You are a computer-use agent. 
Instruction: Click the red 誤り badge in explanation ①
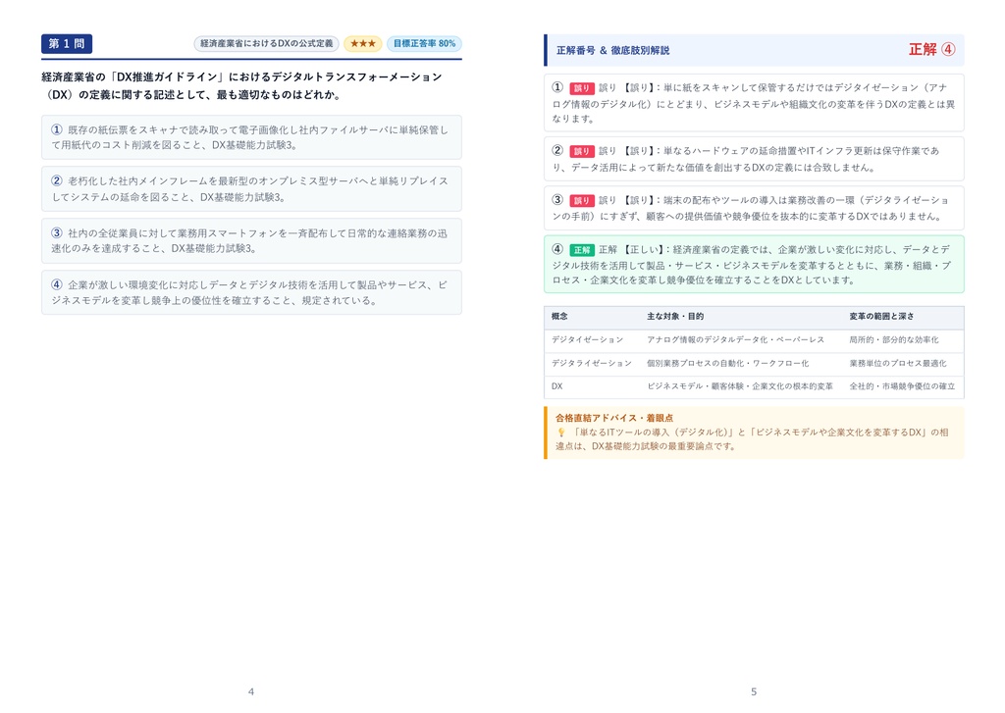click(x=581, y=88)
